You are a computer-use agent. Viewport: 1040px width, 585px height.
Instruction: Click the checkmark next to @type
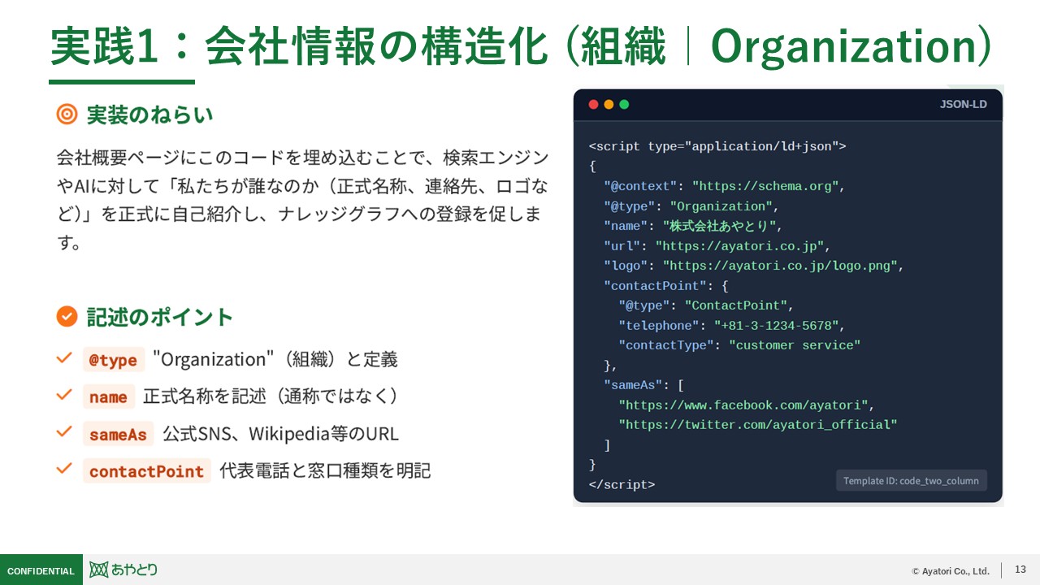(64, 357)
